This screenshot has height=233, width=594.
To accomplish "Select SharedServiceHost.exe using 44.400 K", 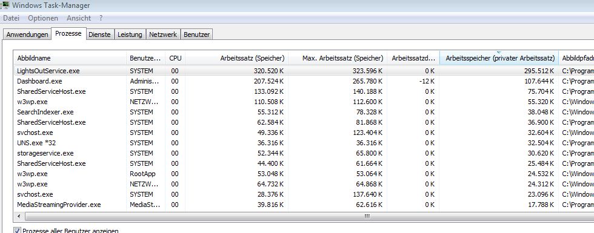I will point(304,163).
